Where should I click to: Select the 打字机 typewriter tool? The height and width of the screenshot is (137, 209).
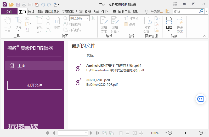pos(131,18)
